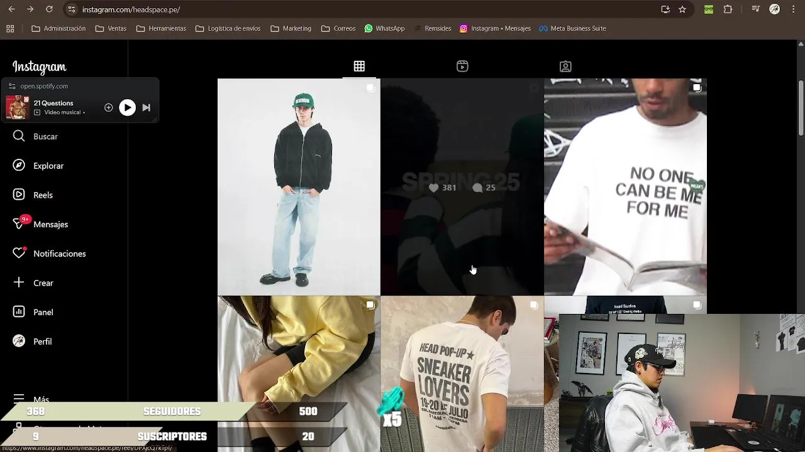Open 21 Questions album cover thumbnail
Viewport: 805px width, 452px height.
tap(18, 108)
